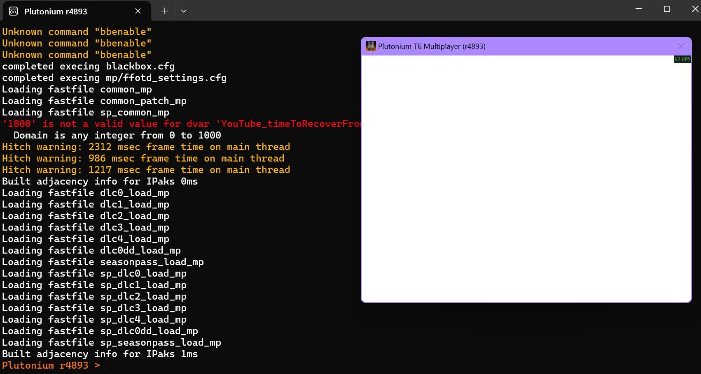Click the terminal icon in the tab
This screenshot has width=701, height=374.
click(13, 12)
